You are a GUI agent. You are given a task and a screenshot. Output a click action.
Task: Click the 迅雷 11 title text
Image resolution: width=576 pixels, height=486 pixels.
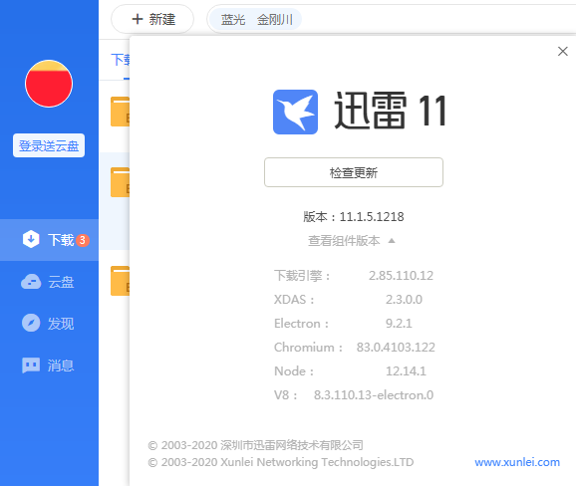391,111
